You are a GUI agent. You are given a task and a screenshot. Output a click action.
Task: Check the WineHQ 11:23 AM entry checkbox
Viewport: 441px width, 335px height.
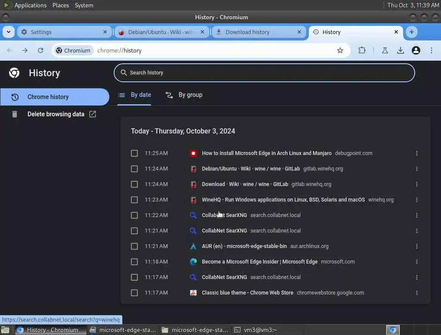pos(134,200)
